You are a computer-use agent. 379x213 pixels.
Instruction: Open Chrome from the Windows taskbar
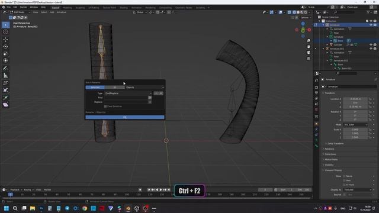click(x=84, y=208)
